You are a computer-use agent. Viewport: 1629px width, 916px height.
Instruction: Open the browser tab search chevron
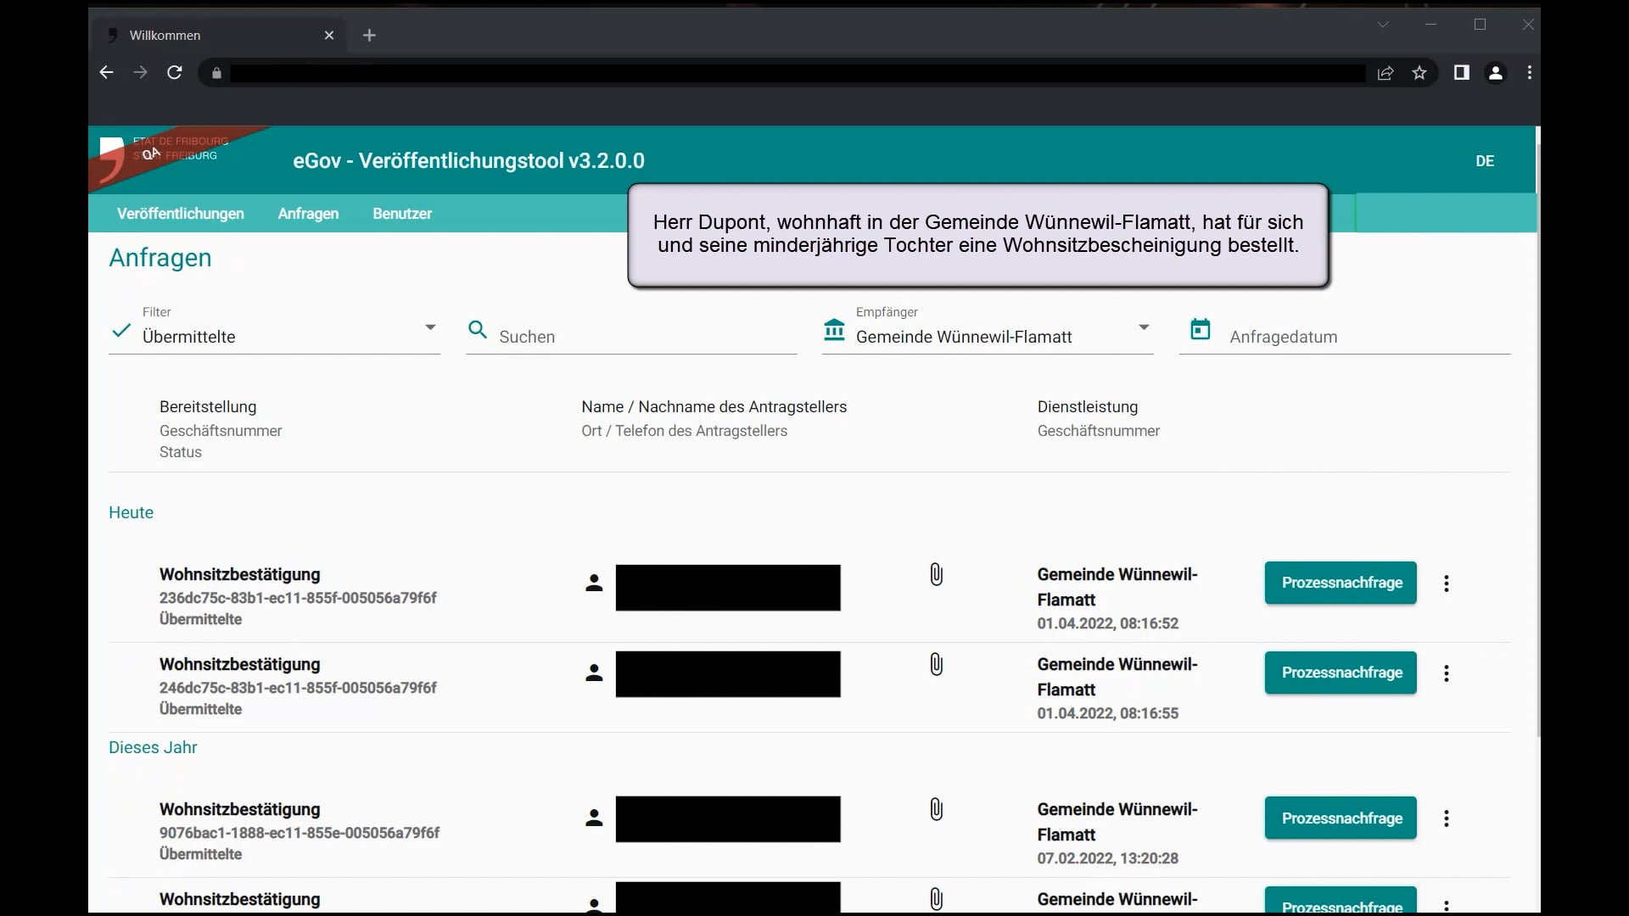coord(1383,25)
